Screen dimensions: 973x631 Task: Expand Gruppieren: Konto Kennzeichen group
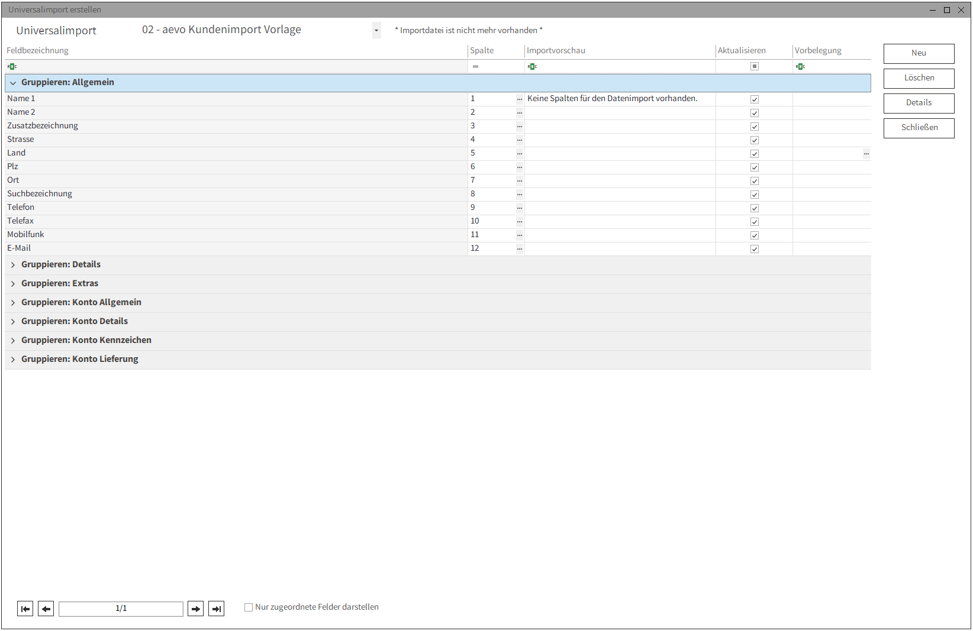(13, 341)
